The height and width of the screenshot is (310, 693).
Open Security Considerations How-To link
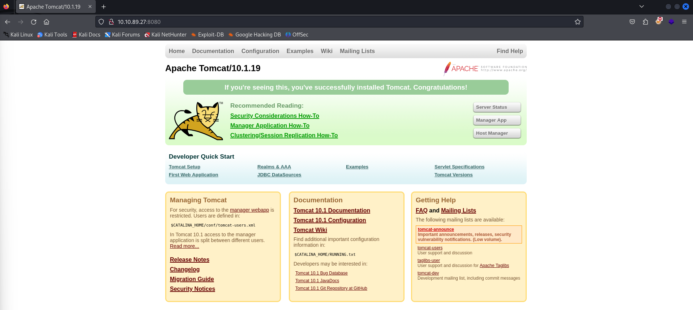(x=274, y=116)
